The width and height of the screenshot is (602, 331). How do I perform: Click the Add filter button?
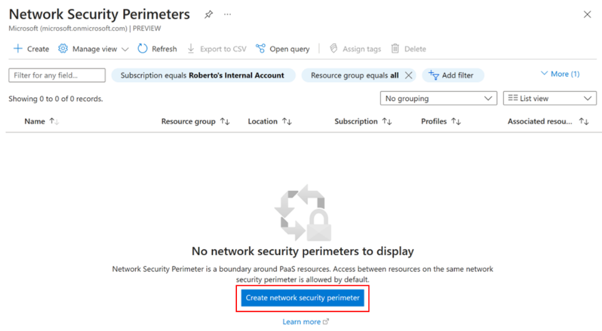pyautogui.click(x=453, y=75)
